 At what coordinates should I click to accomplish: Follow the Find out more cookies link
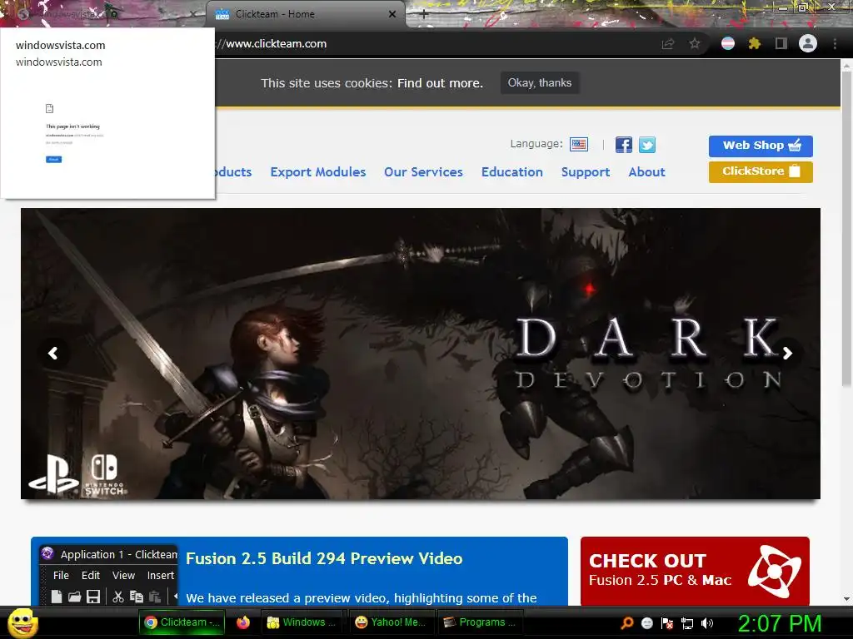point(440,83)
